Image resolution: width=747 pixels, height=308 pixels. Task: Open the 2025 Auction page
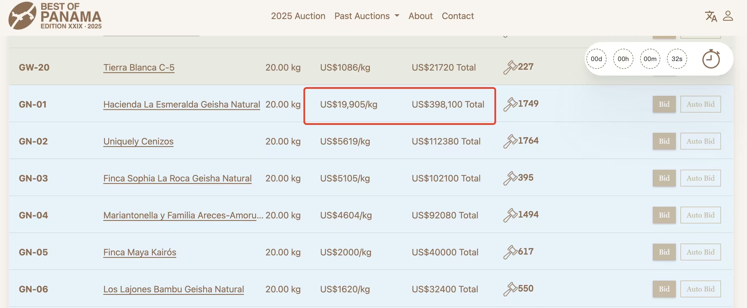pos(298,16)
